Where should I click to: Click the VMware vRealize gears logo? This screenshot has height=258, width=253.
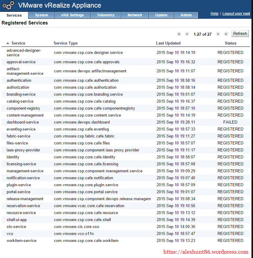pos(8,5)
